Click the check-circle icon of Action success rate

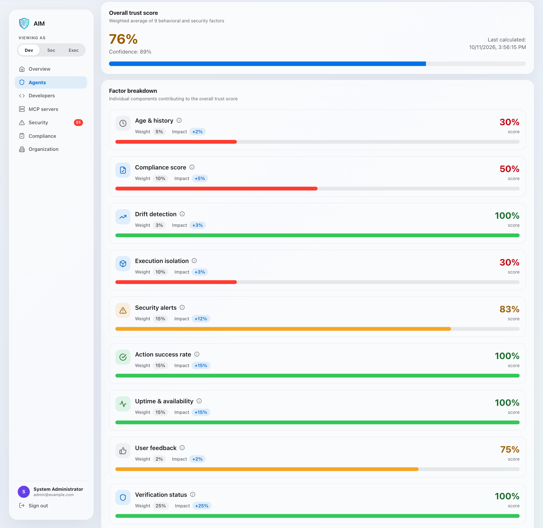point(123,357)
